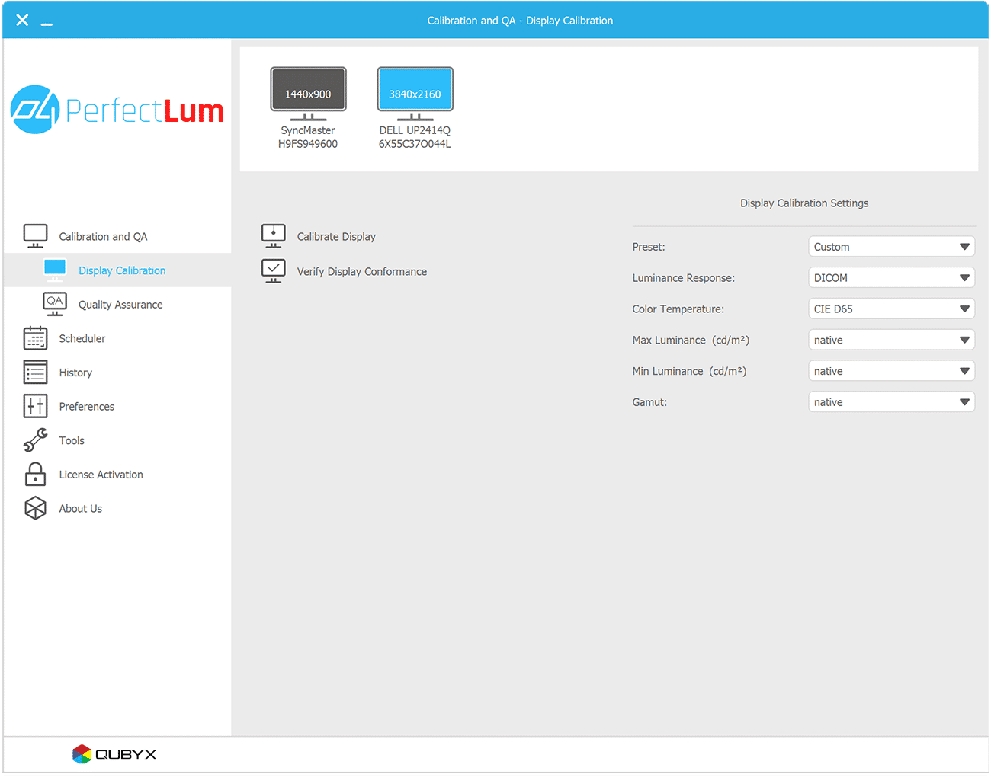Click the Display Calibration Settings heading
The width and height of the screenshot is (991, 777).
click(804, 203)
